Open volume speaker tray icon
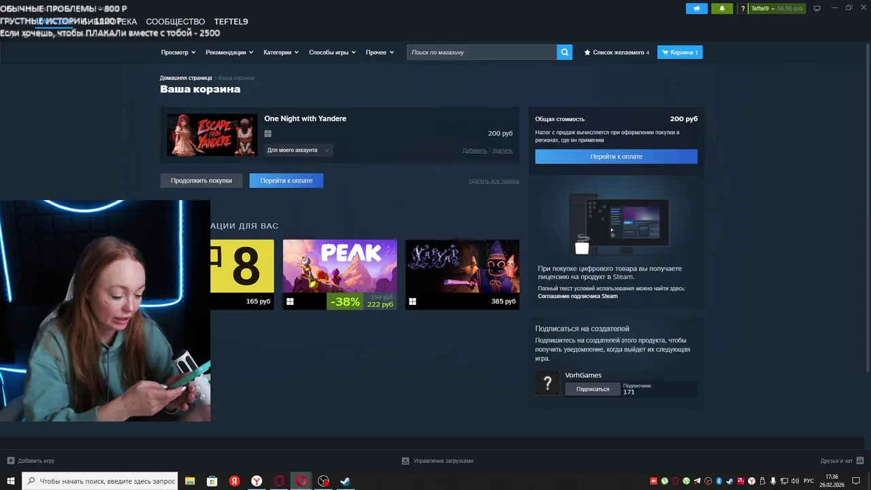871x490 pixels. [795, 481]
